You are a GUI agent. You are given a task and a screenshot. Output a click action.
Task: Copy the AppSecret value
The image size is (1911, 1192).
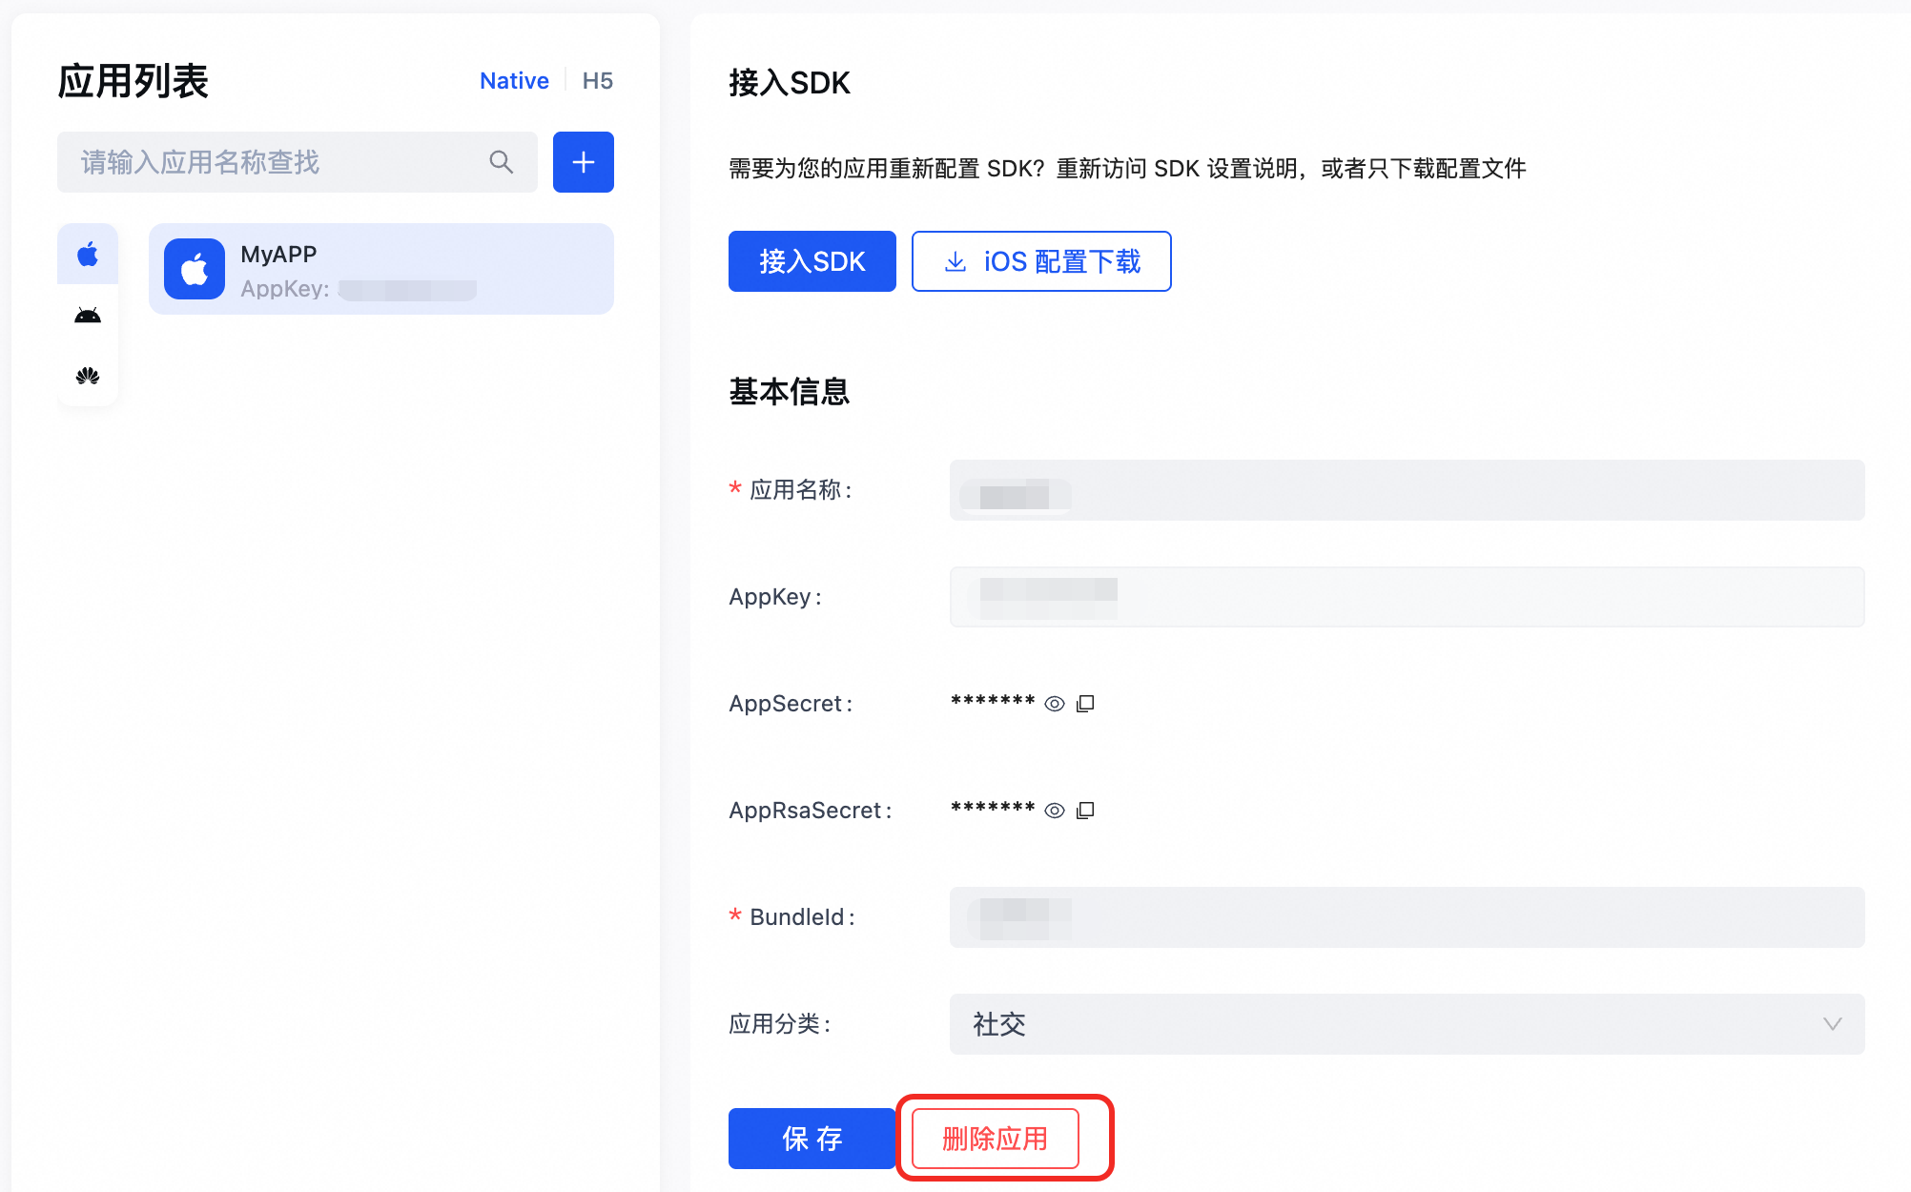point(1085,704)
